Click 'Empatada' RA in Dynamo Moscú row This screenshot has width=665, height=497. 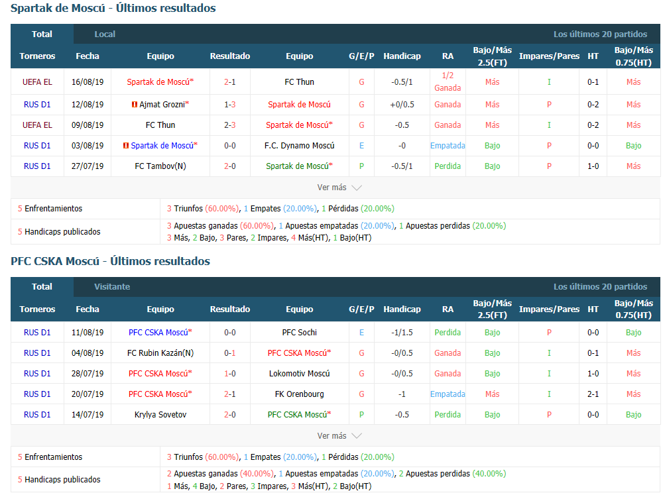(x=448, y=145)
